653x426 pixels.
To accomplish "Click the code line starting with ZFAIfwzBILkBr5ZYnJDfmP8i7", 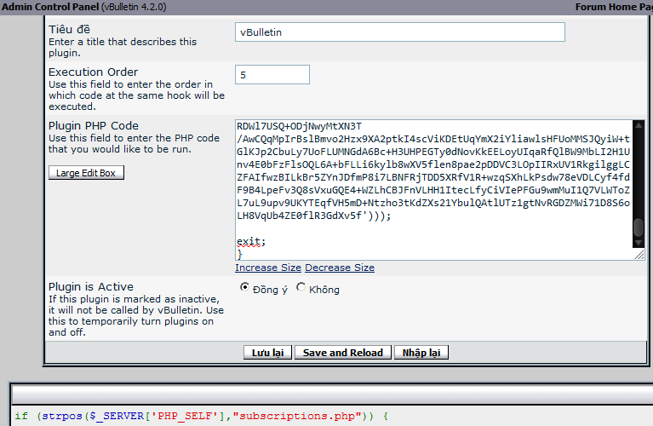I will click(x=433, y=177).
